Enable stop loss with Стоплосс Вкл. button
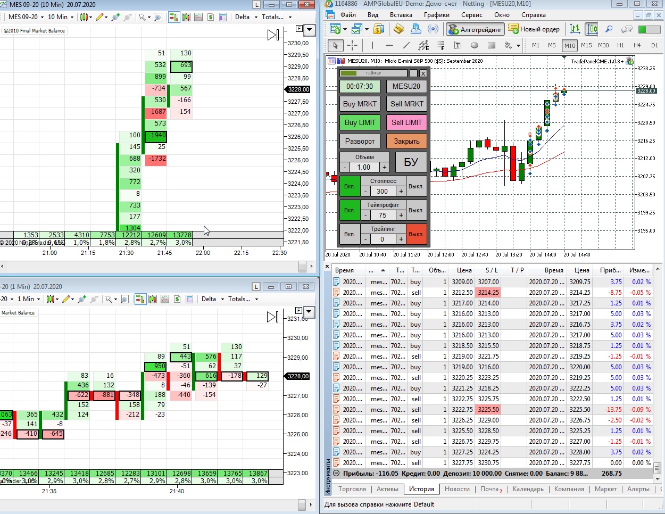 (x=350, y=186)
